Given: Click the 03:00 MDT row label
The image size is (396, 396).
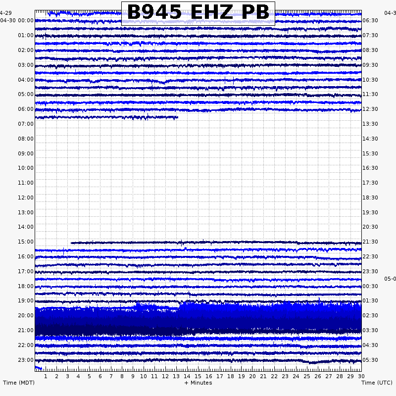Looking at the screenshot, I should (x=26, y=65).
